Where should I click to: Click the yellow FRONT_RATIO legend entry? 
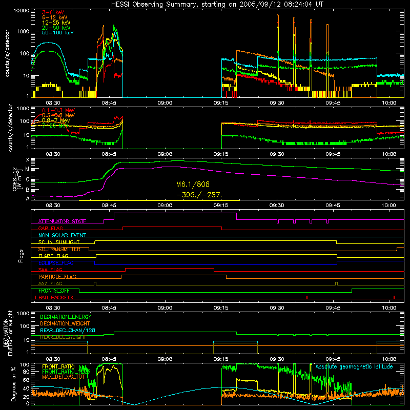pyautogui.click(x=58, y=366)
